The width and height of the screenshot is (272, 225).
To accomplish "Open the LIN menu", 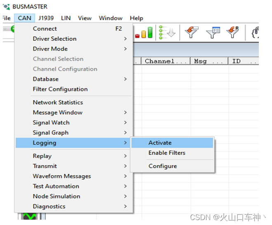I will [x=66, y=18].
